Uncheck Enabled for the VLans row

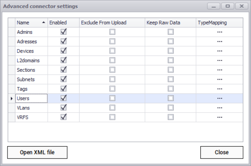point(64,108)
